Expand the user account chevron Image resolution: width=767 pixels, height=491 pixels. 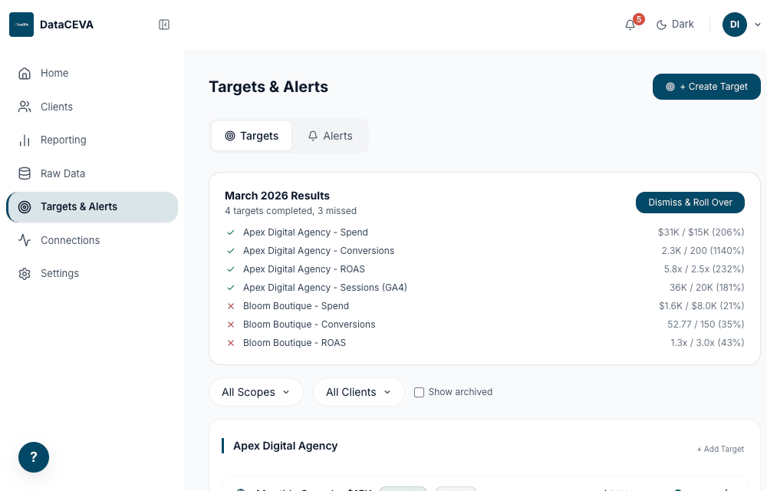click(x=758, y=25)
